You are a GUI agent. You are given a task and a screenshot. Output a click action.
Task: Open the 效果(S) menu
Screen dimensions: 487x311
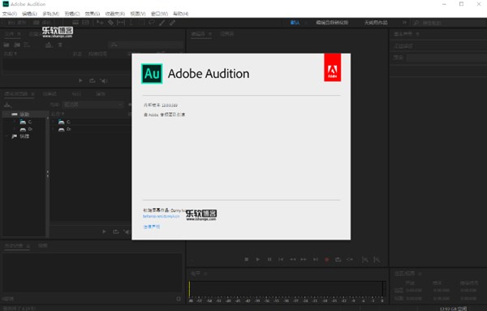[93, 14]
